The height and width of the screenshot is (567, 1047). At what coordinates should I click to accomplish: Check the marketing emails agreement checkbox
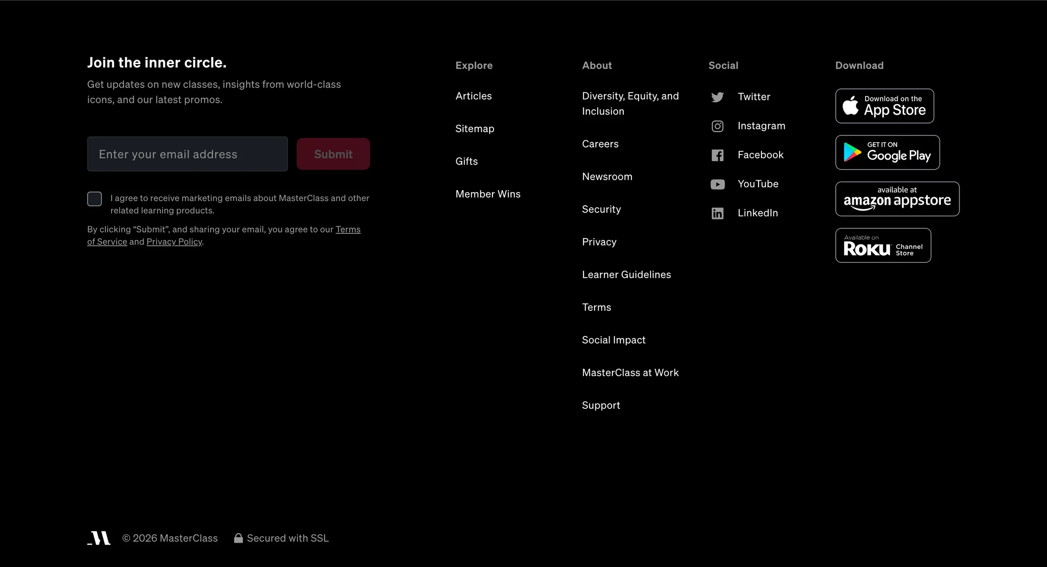94,199
